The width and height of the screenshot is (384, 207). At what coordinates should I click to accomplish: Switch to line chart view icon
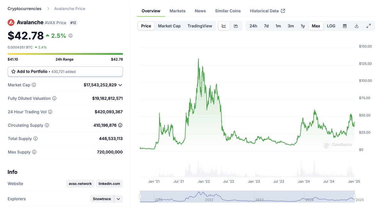(224, 26)
